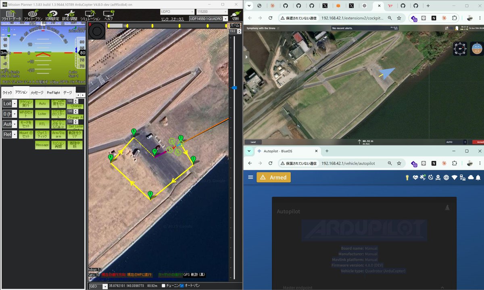This screenshot has width=484, height=290.
Task: Click the ジョイスティック button
Action: [42, 134]
